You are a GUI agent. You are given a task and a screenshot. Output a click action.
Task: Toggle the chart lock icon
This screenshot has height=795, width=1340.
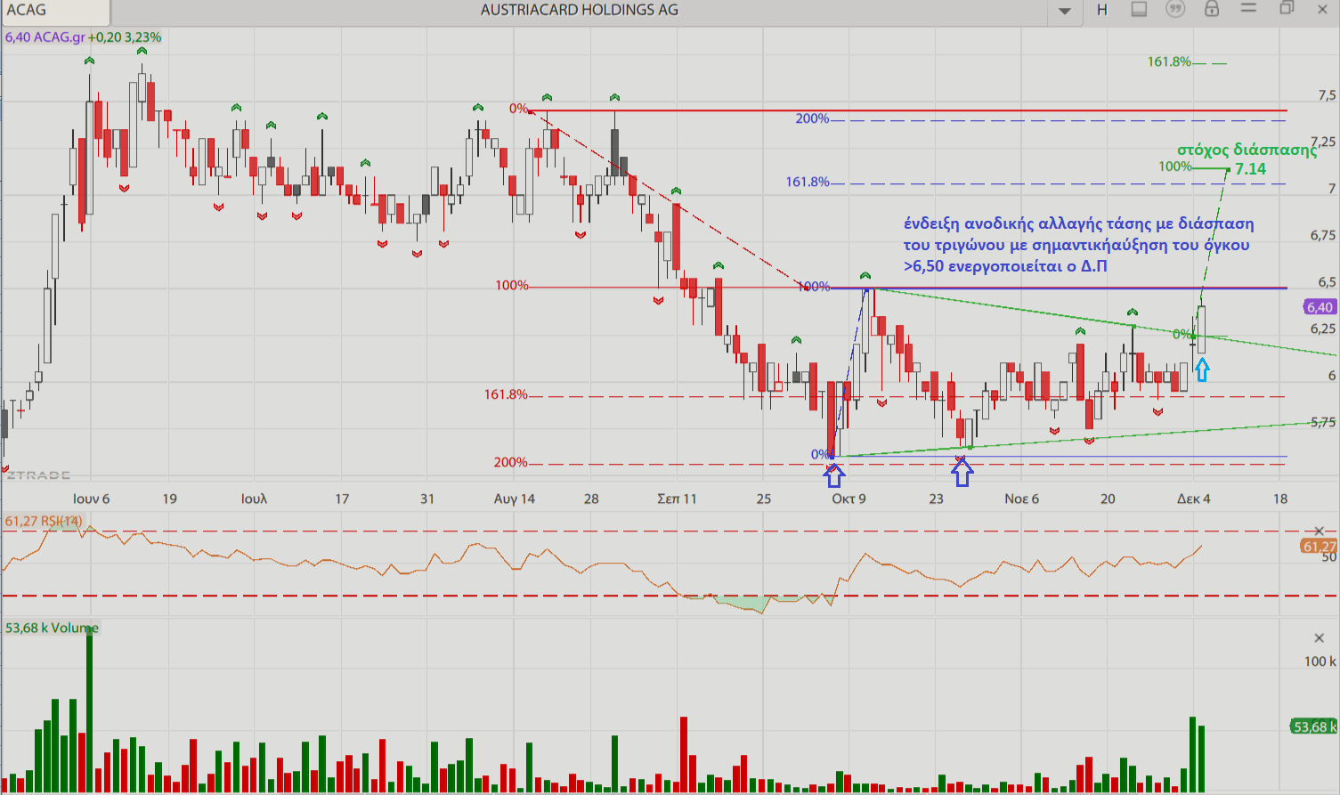tap(1212, 9)
